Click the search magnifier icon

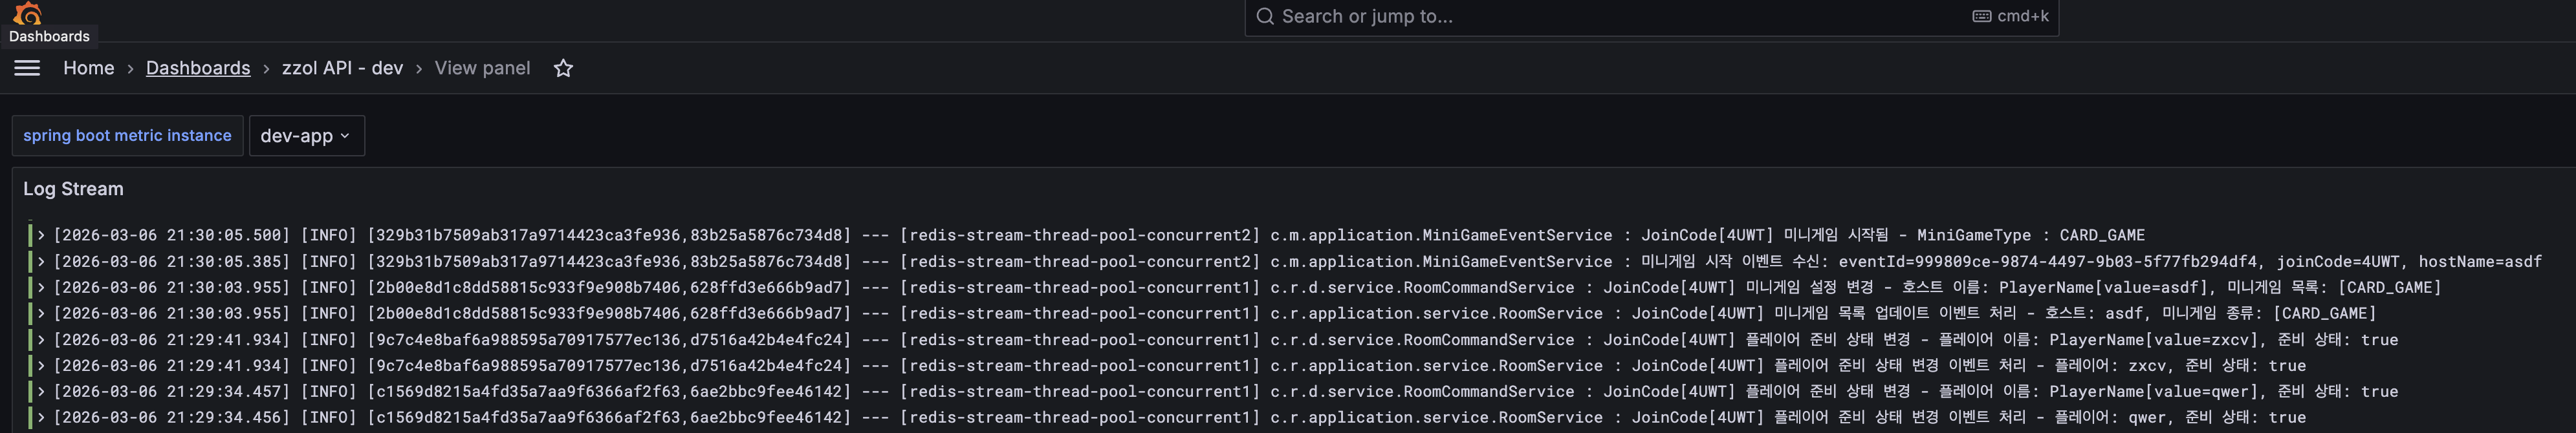pos(1264,16)
